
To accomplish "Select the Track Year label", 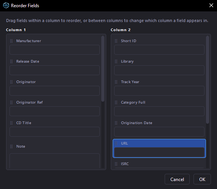I will (130, 82).
